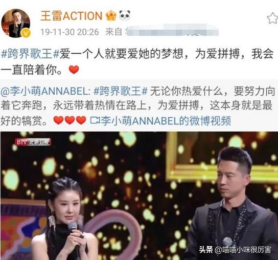Click the post text 爱一个人就要爱她的梦想

click(121, 54)
